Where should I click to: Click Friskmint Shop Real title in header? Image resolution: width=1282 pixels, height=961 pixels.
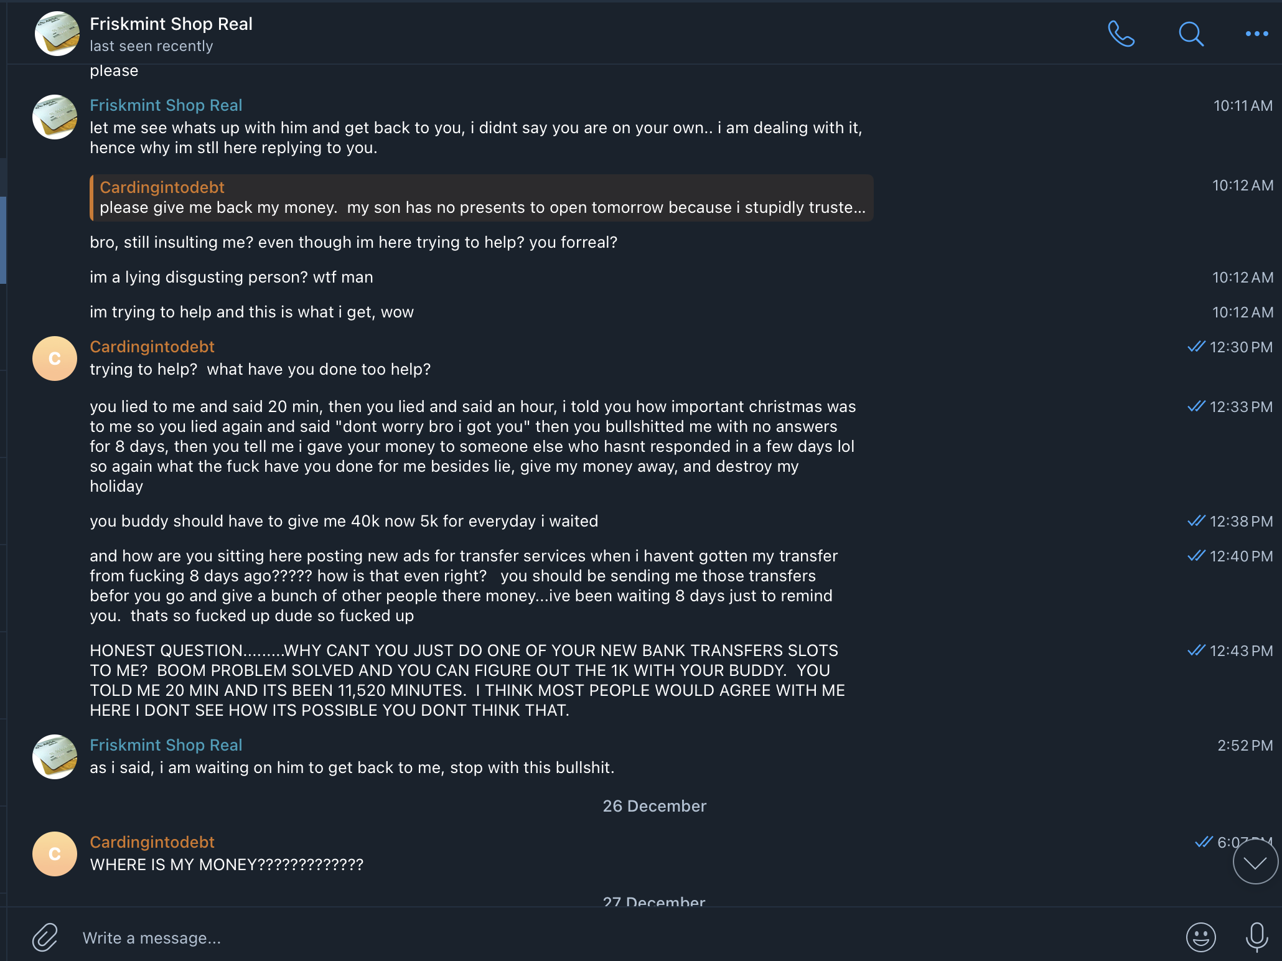pyautogui.click(x=171, y=24)
